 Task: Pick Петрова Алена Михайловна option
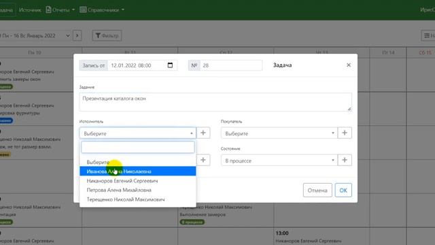point(138,190)
